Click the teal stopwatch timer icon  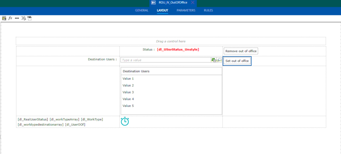[125, 121]
